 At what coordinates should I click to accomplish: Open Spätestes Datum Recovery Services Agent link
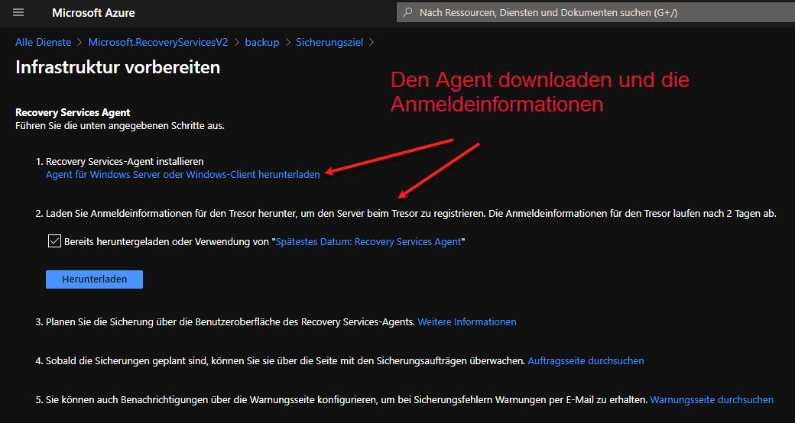click(x=368, y=241)
